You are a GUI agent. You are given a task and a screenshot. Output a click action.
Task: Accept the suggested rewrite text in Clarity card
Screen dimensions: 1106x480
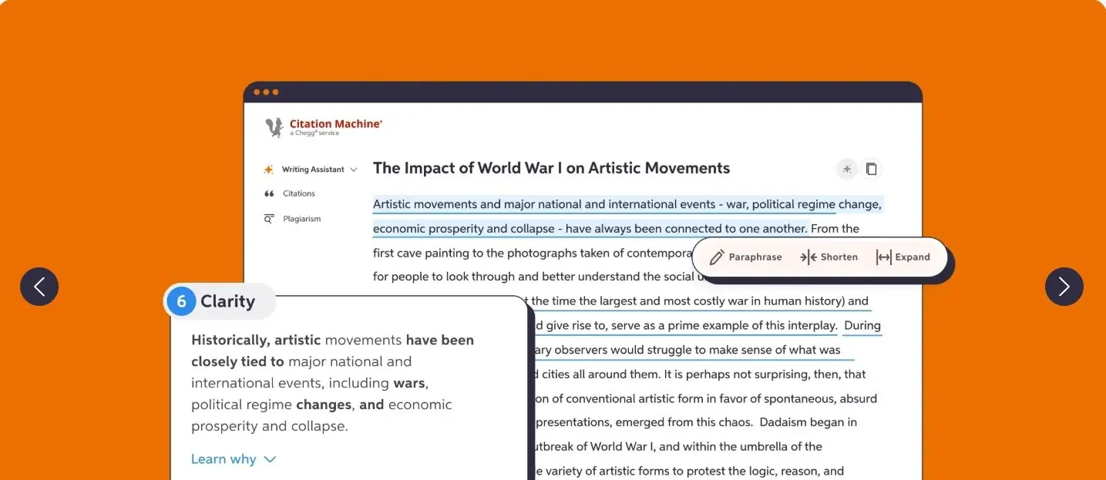[332, 383]
